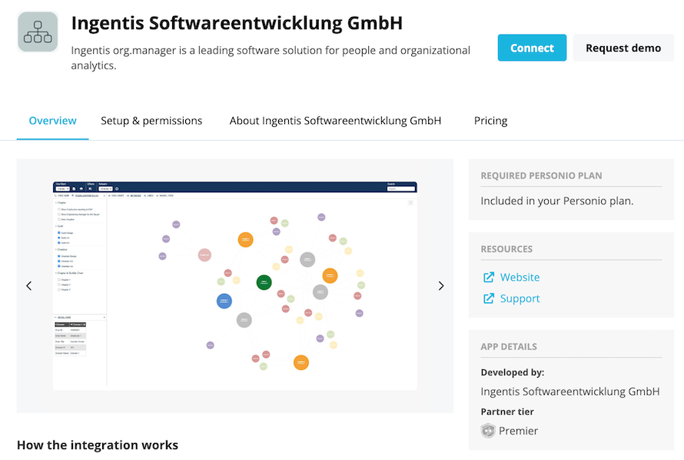Click the "Partner tier" label

tap(507, 412)
